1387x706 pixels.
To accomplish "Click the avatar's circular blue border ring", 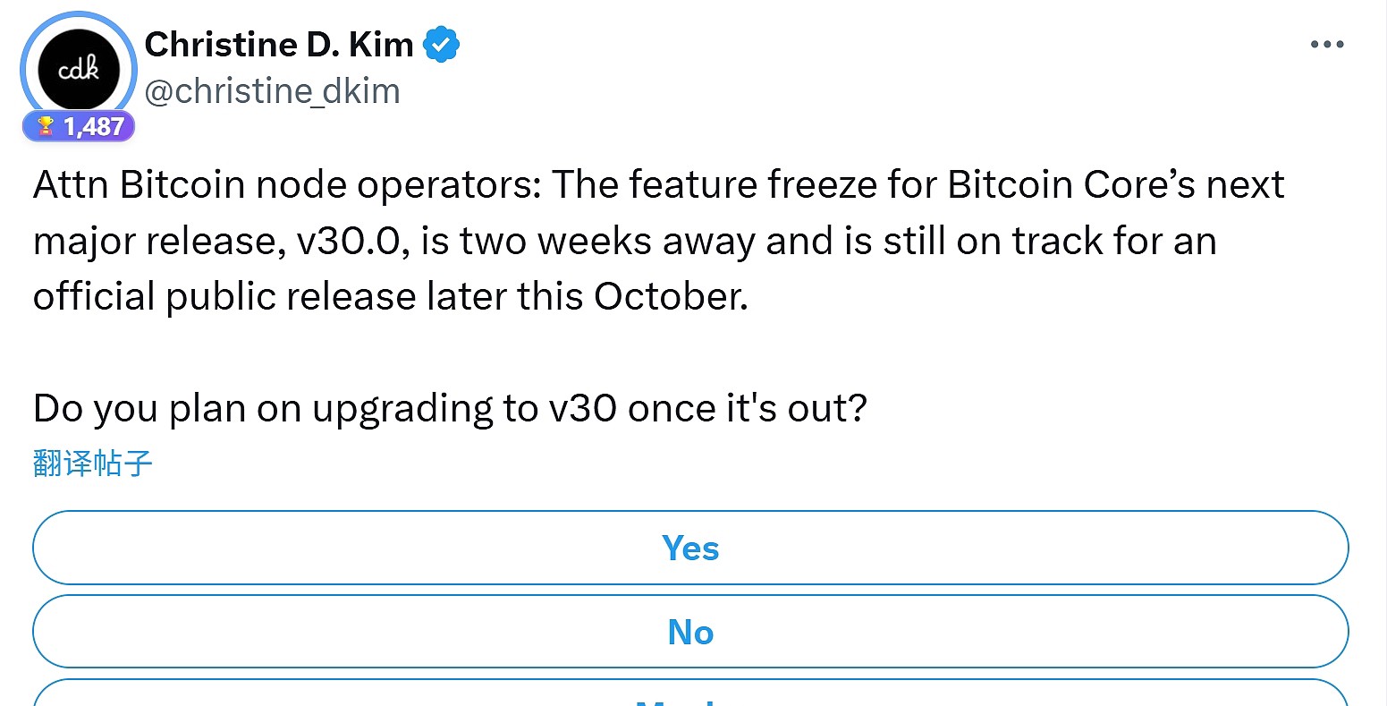I will (79, 16).
